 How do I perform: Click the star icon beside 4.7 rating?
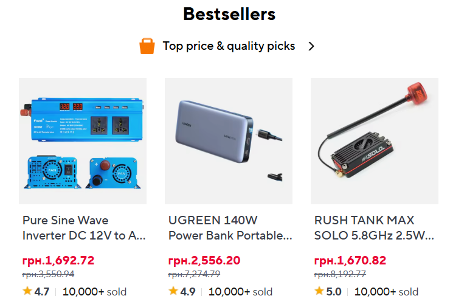tap(27, 291)
